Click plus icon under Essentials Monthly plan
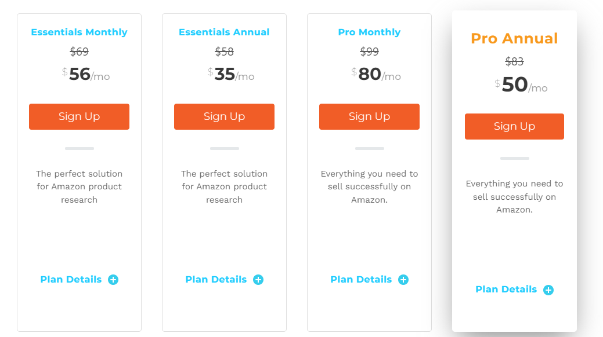603x337 pixels. [x=113, y=280]
